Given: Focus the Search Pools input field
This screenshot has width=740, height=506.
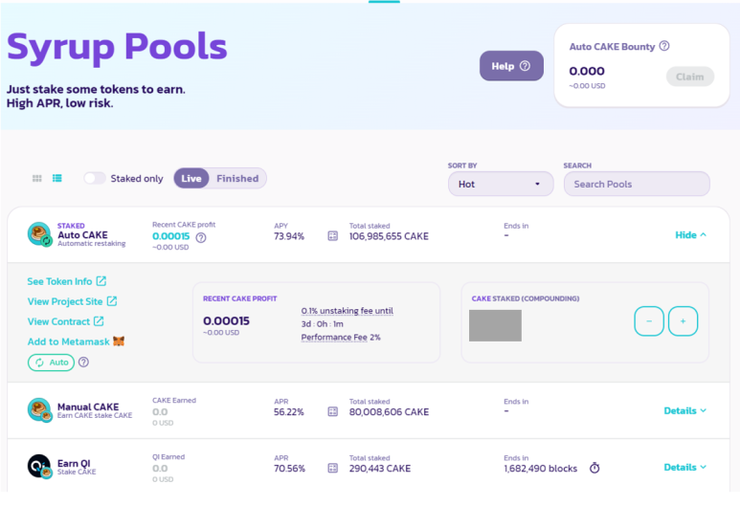Looking at the screenshot, I should pyautogui.click(x=637, y=184).
